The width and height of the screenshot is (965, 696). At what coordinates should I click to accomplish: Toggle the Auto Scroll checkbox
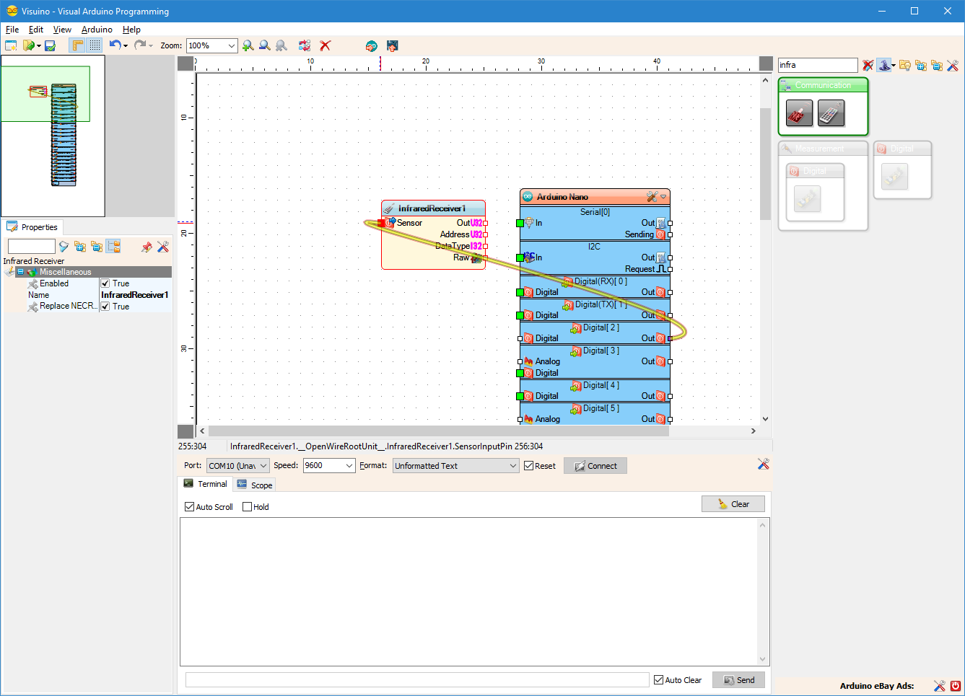[x=190, y=507]
